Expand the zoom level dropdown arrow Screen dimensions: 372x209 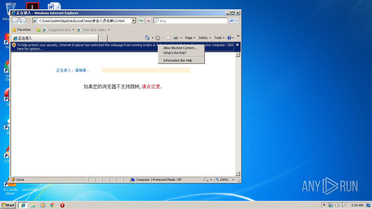click(x=233, y=180)
